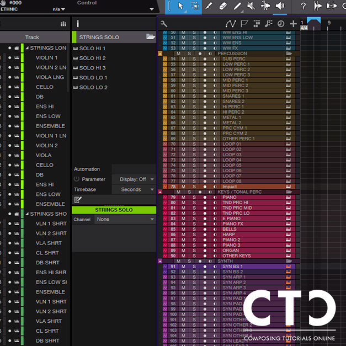346x346 pixels.
Task: Collapse the PERCUSSION folder track
Action: [x=160, y=54]
